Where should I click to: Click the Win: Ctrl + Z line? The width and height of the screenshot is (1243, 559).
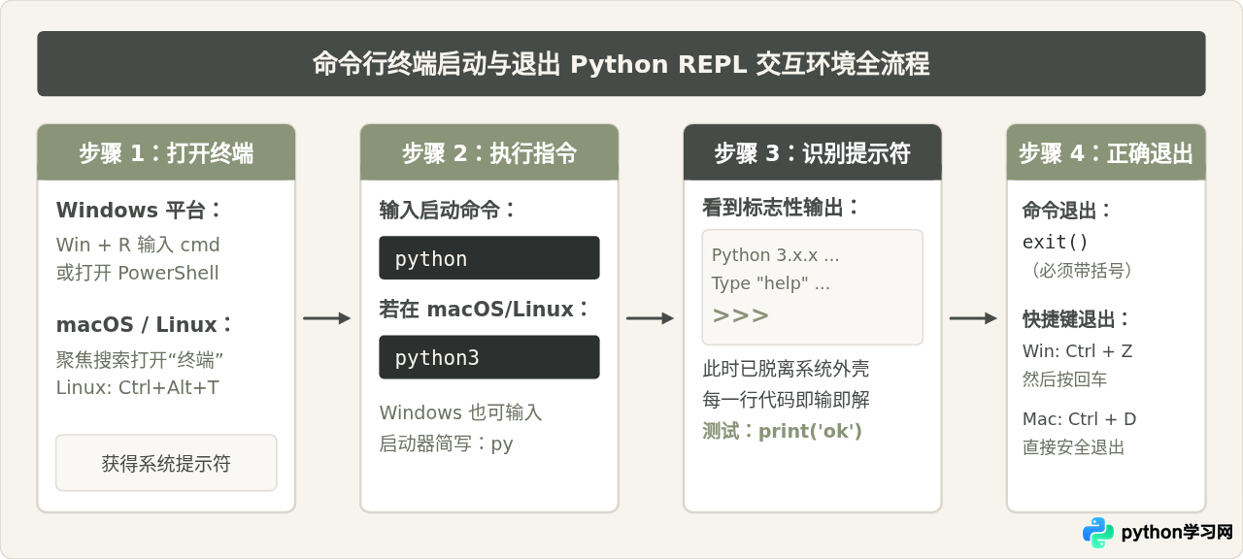[x=1078, y=351]
